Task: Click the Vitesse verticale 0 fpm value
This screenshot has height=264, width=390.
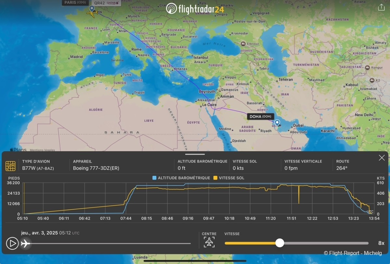Action: click(x=292, y=168)
